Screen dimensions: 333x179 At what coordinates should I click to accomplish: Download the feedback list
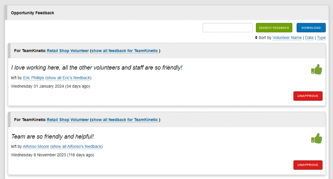point(311,28)
